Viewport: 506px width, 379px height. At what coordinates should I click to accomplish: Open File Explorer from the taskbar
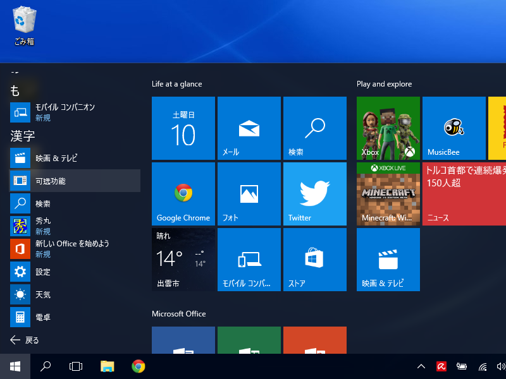[x=107, y=366]
